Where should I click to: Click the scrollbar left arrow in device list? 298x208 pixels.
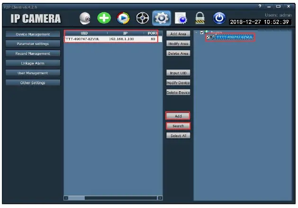66,198
